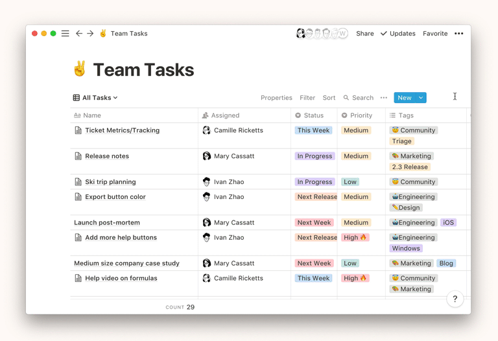The height and width of the screenshot is (341, 498).
Task: Open the Ticket Metrics/Tracking task
Action: point(122,130)
